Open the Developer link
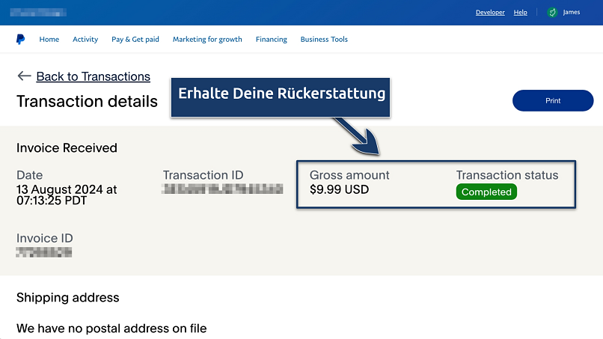Image resolution: width=603 pixels, height=339 pixels. (x=490, y=13)
